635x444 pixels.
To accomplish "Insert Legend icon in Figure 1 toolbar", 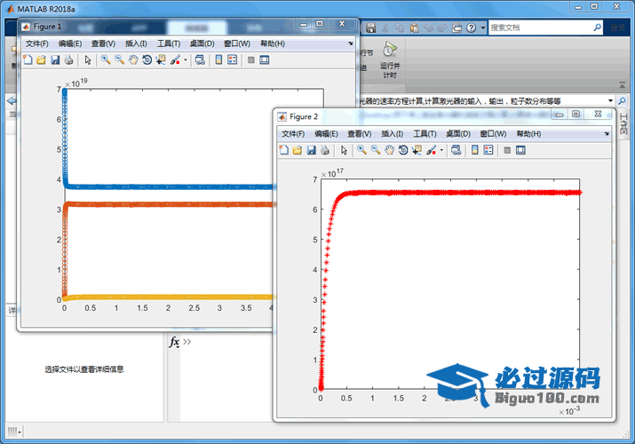I will click(x=233, y=60).
